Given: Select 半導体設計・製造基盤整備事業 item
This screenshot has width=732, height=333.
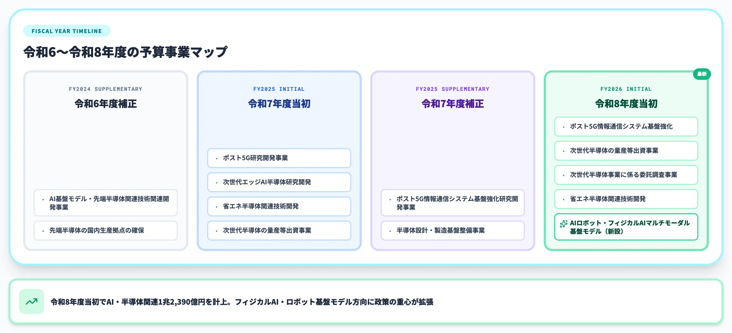Looking at the screenshot, I should pos(453,230).
